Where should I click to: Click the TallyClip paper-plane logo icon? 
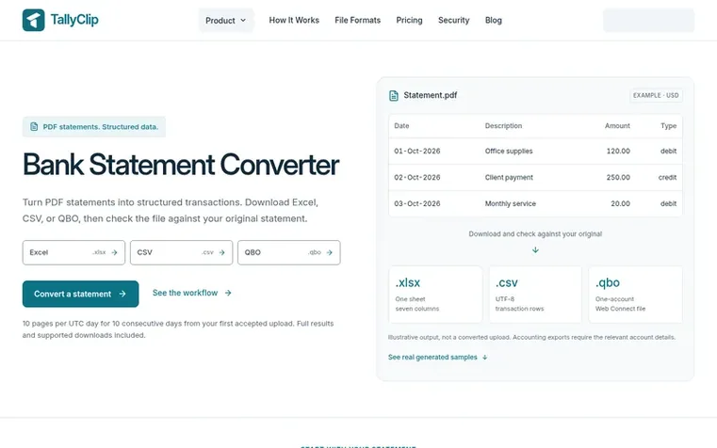point(33,20)
